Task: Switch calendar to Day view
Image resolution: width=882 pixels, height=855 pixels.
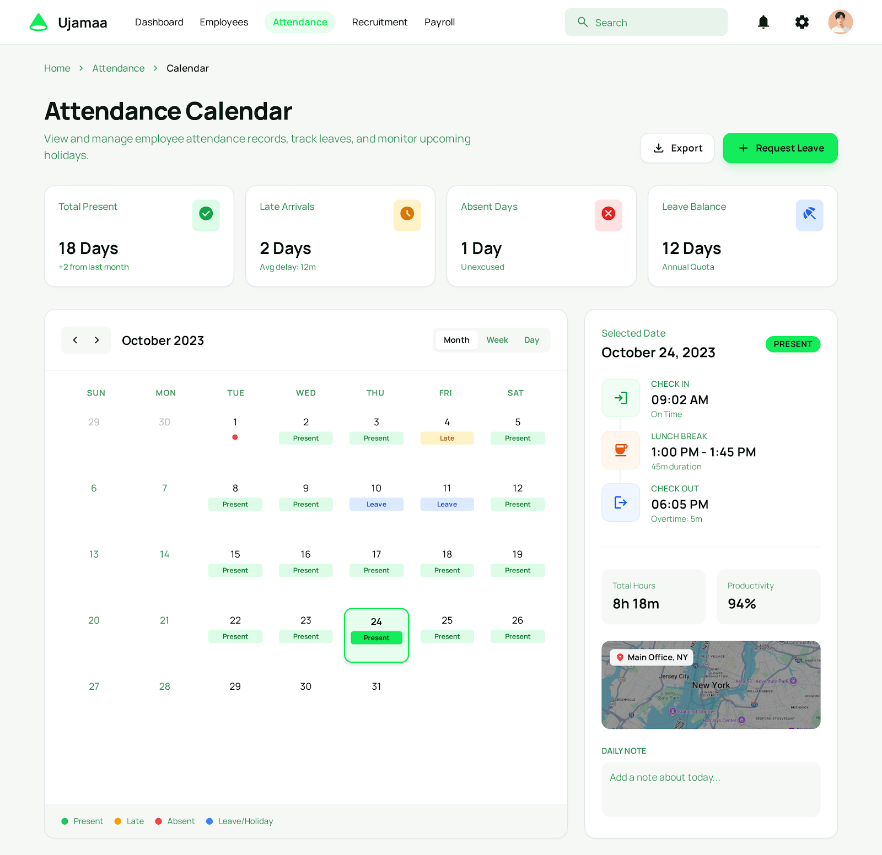Action: click(x=531, y=340)
